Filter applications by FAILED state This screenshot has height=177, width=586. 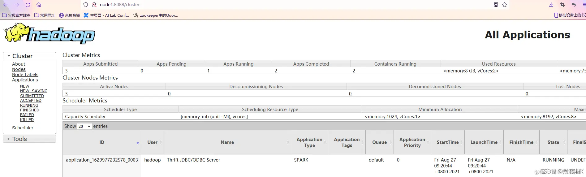[27, 115]
